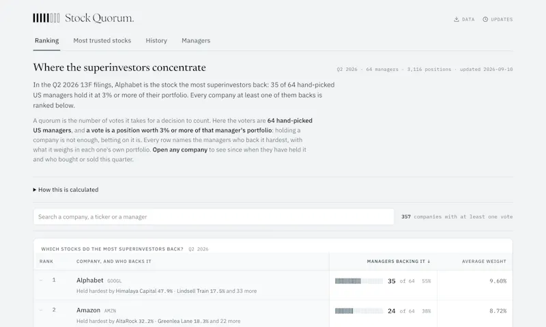Image resolution: width=546 pixels, height=327 pixels.
Task: Click the download icon next to DATA
Action: 456,20
